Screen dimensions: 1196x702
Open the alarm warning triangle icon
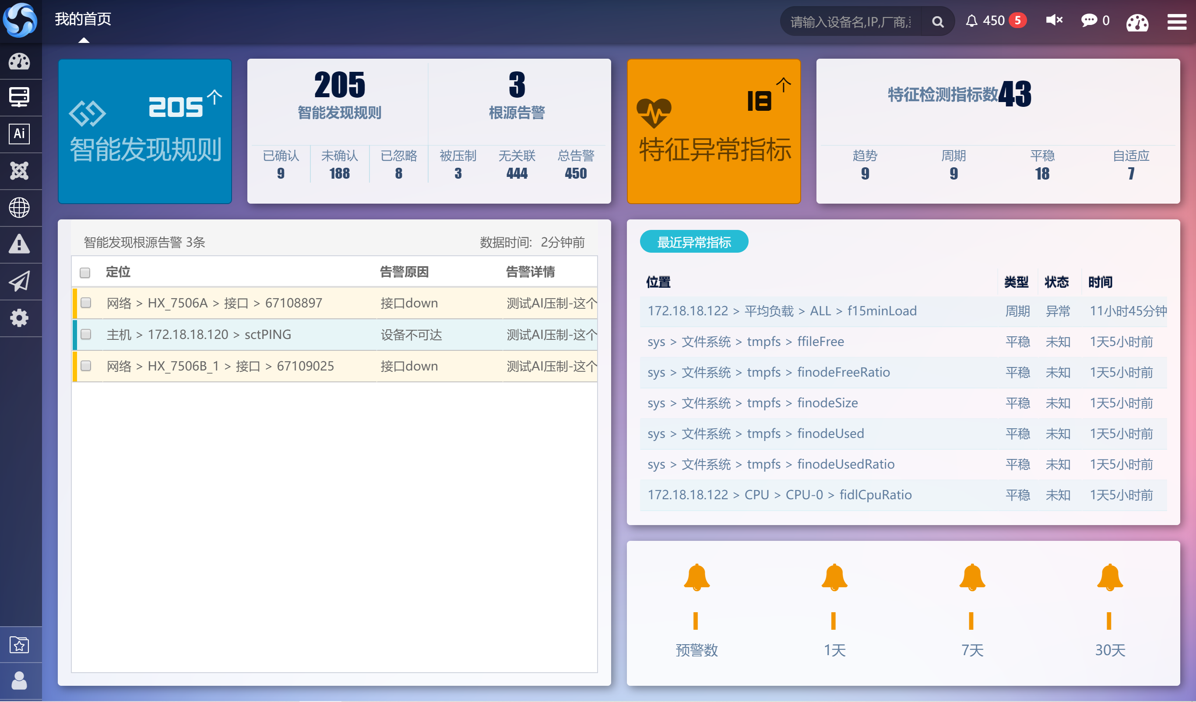click(x=19, y=244)
